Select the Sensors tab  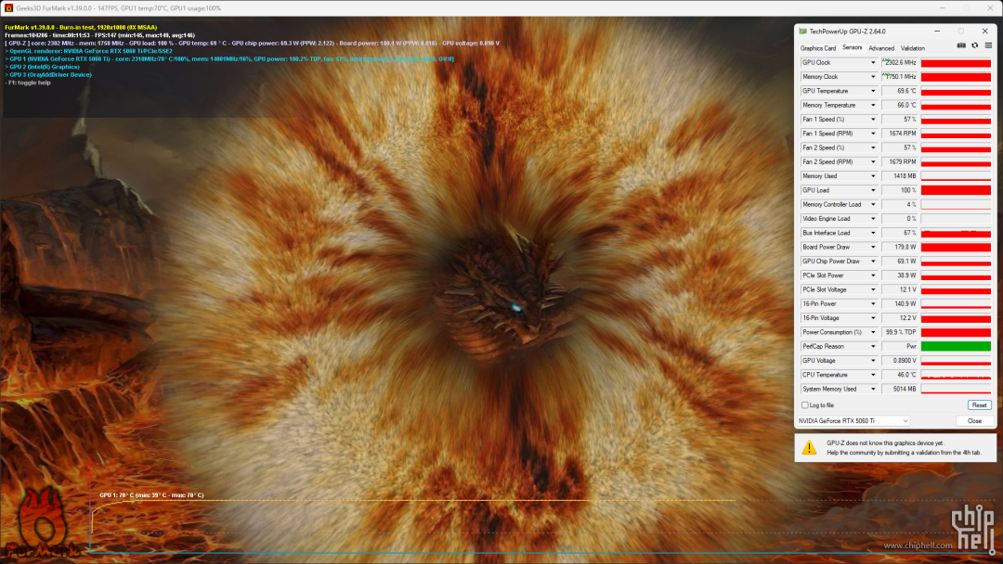point(852,48)
